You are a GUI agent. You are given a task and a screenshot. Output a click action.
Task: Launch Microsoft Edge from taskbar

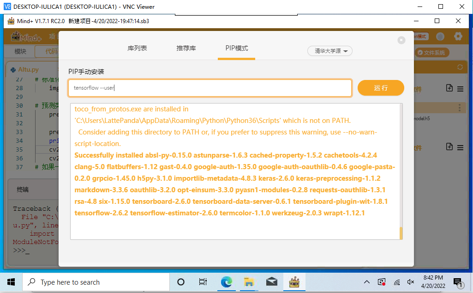click(226, 282)
